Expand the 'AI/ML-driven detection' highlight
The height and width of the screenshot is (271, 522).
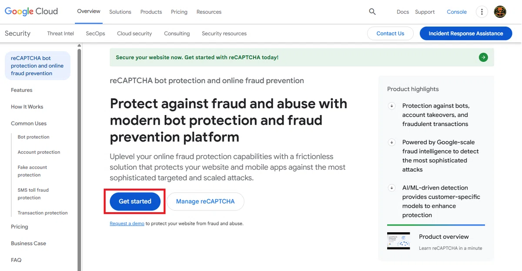pos(392,188)
